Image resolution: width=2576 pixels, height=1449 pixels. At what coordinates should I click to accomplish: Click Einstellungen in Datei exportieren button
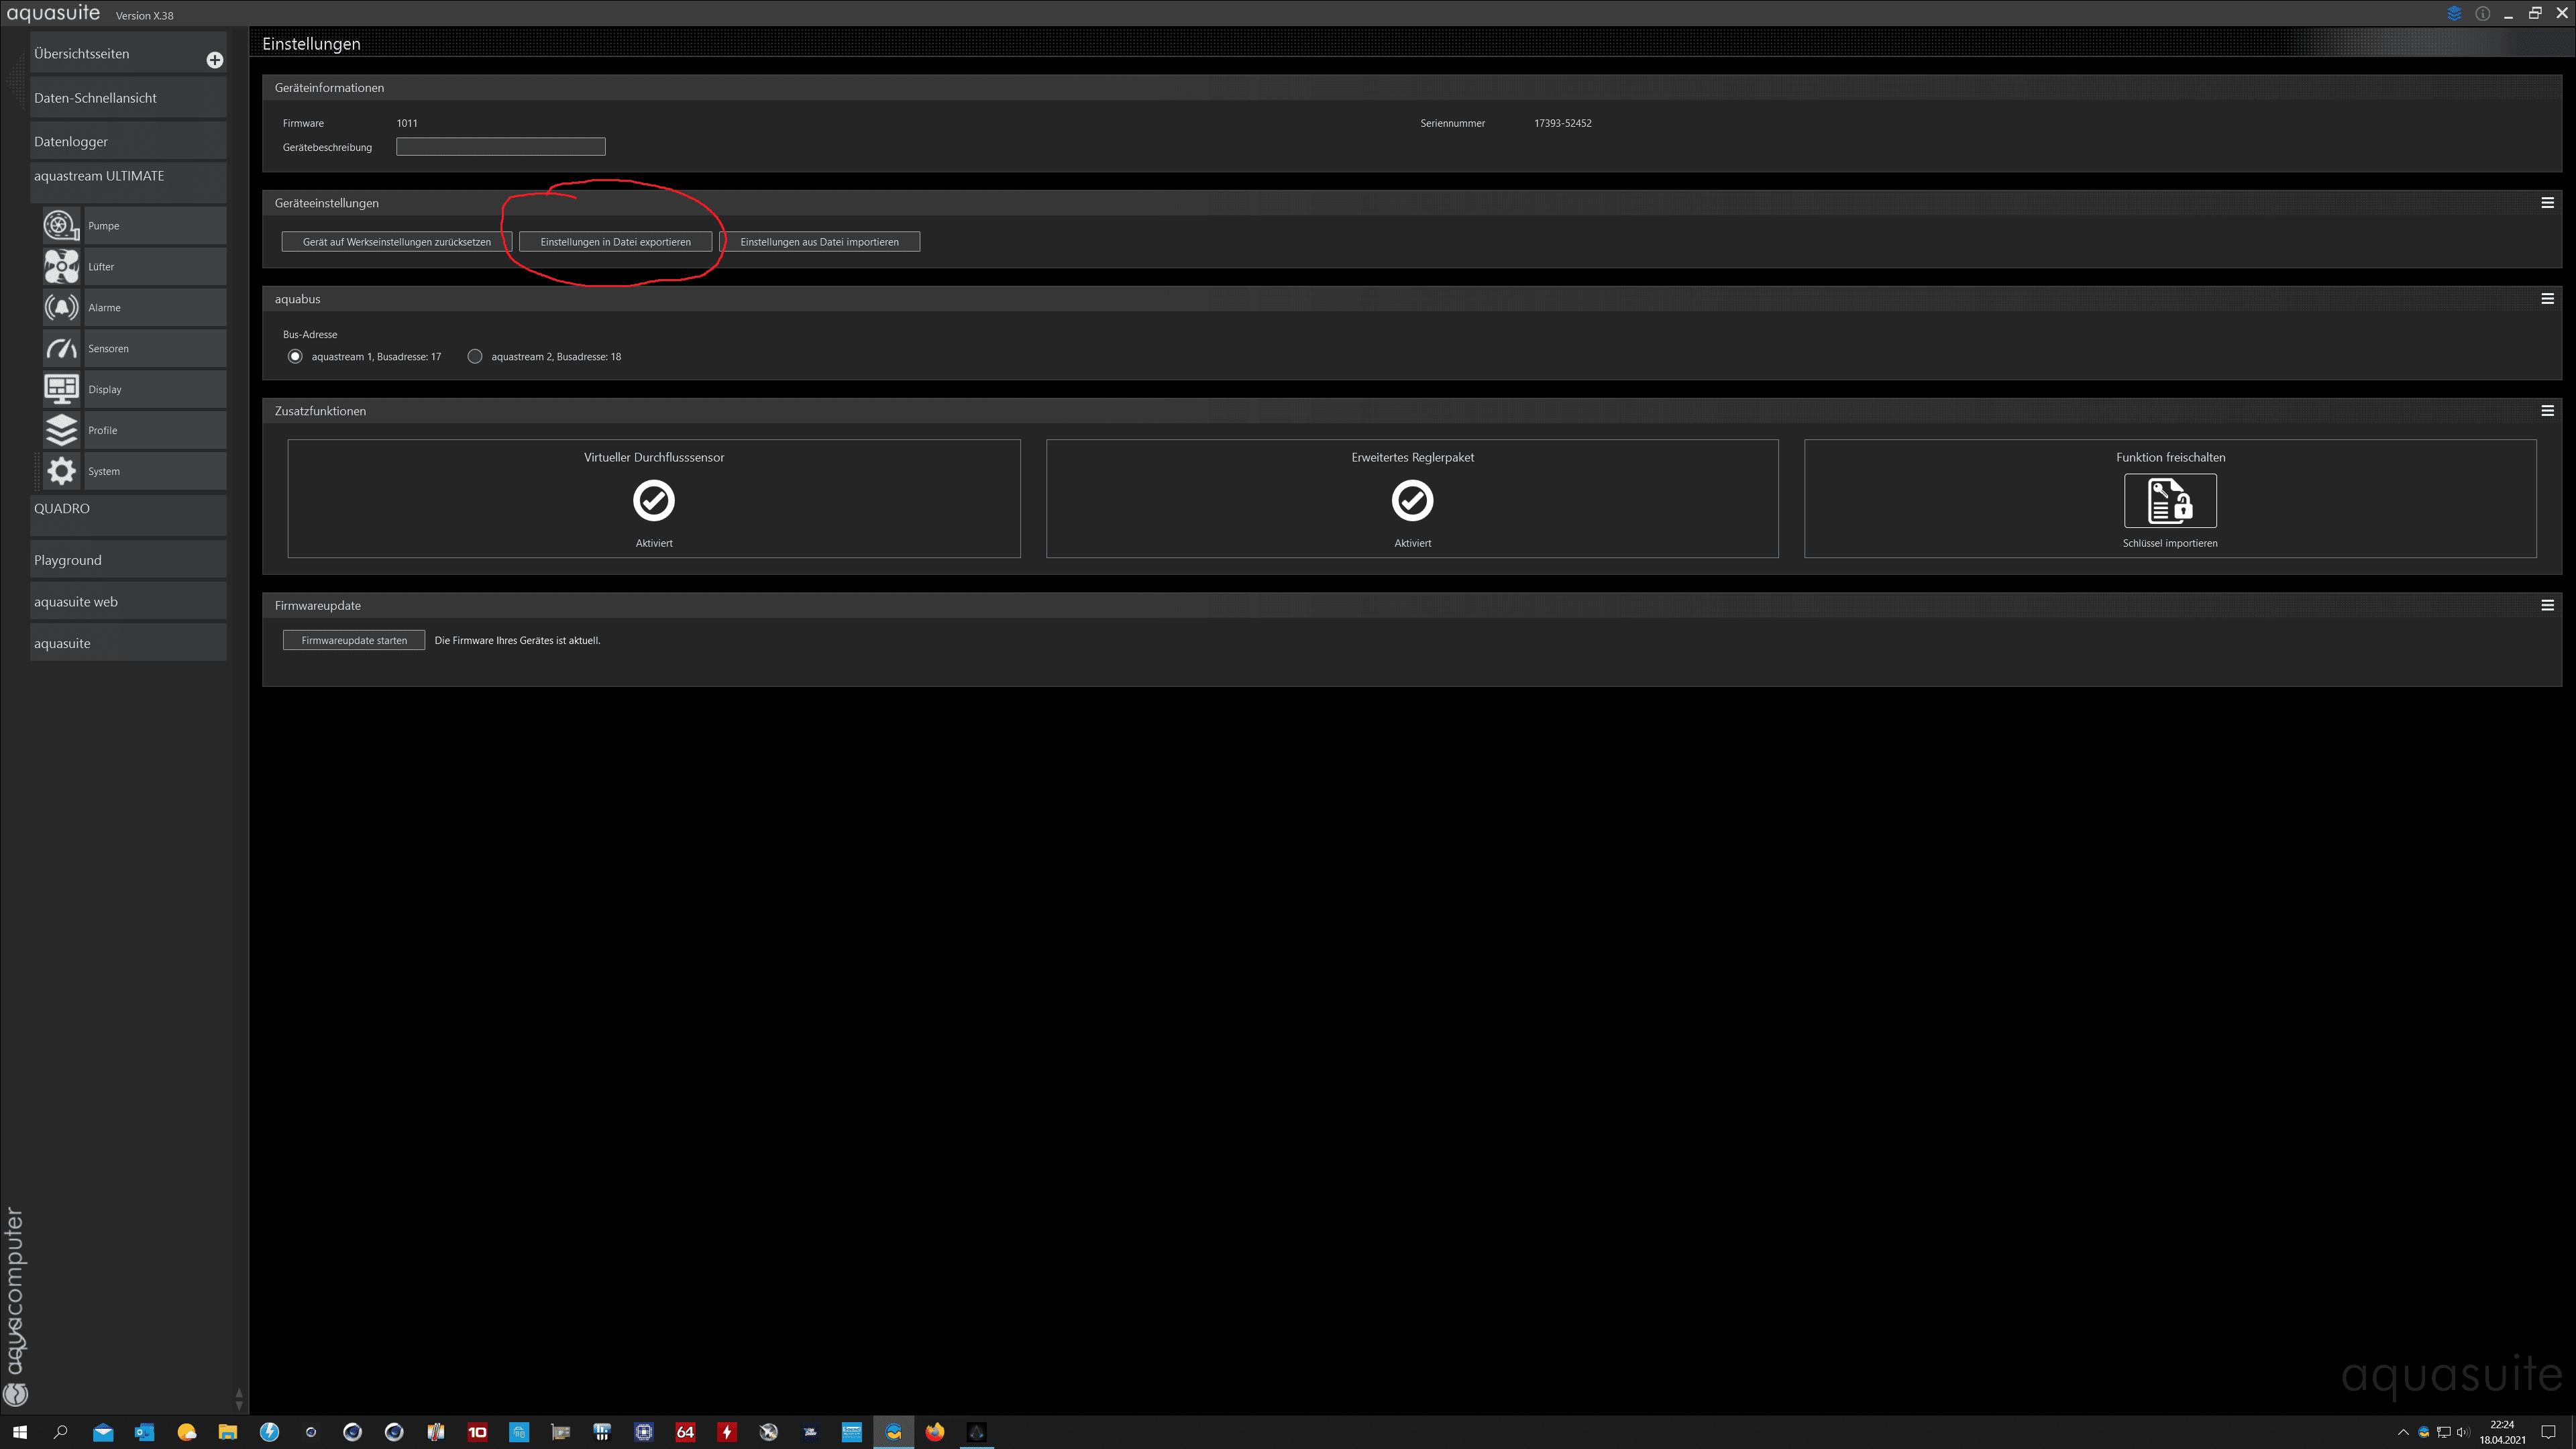pyautogui.click(x=615, y=242)
